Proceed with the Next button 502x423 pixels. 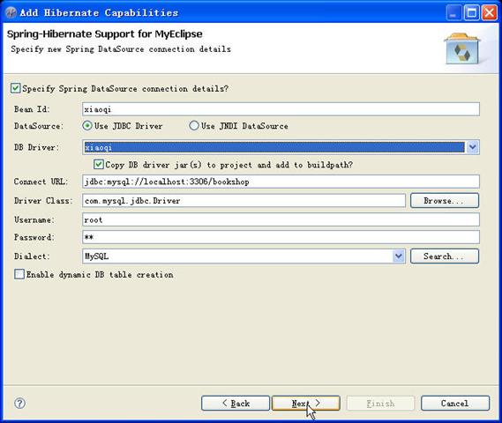pos(306,404)
